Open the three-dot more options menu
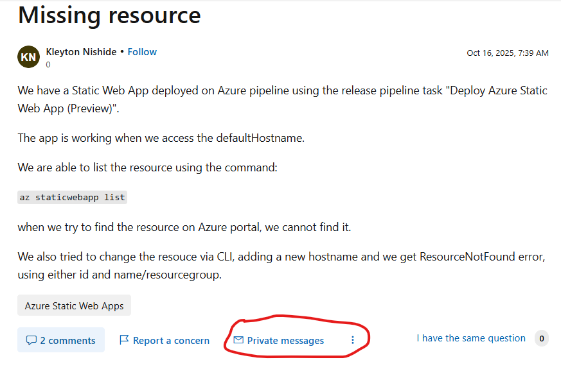 coord(352,341)
